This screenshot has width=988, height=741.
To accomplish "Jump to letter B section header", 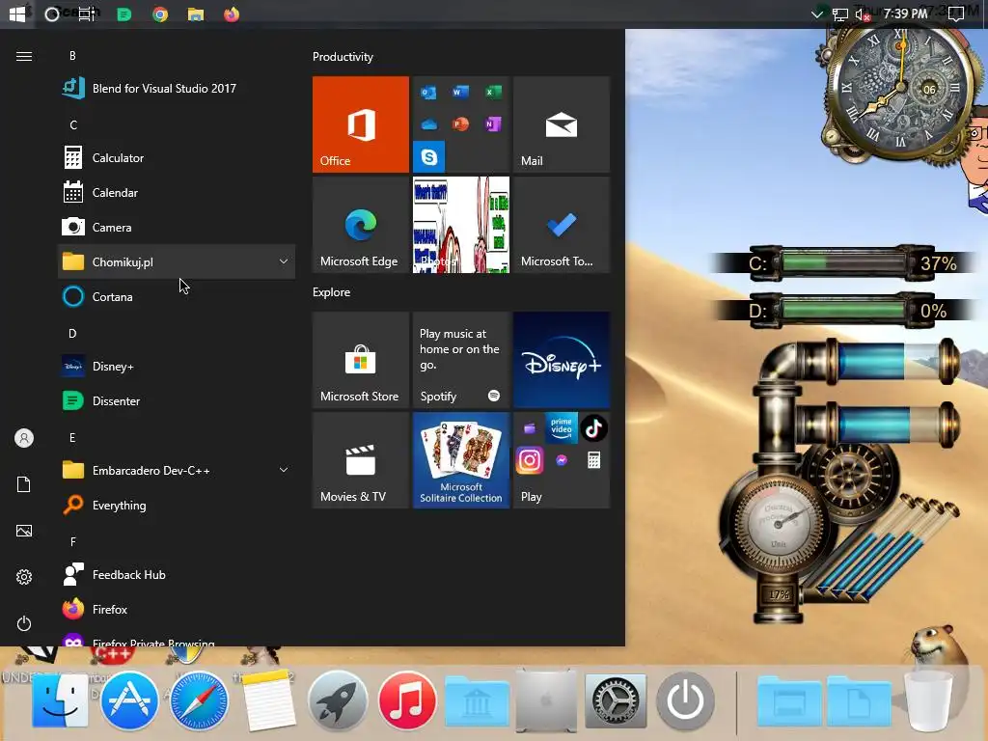I will 72,55.
